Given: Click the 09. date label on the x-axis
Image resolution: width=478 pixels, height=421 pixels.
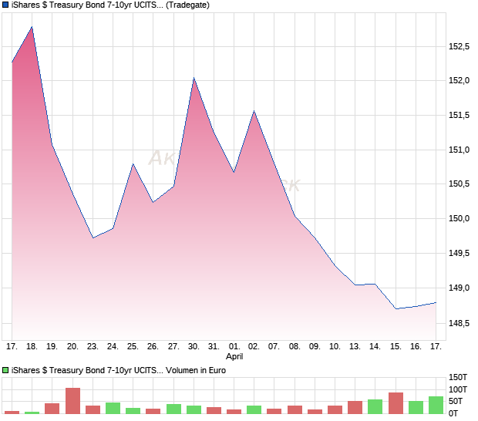Looking at the screenshot, I should click(x=315, y=347).
